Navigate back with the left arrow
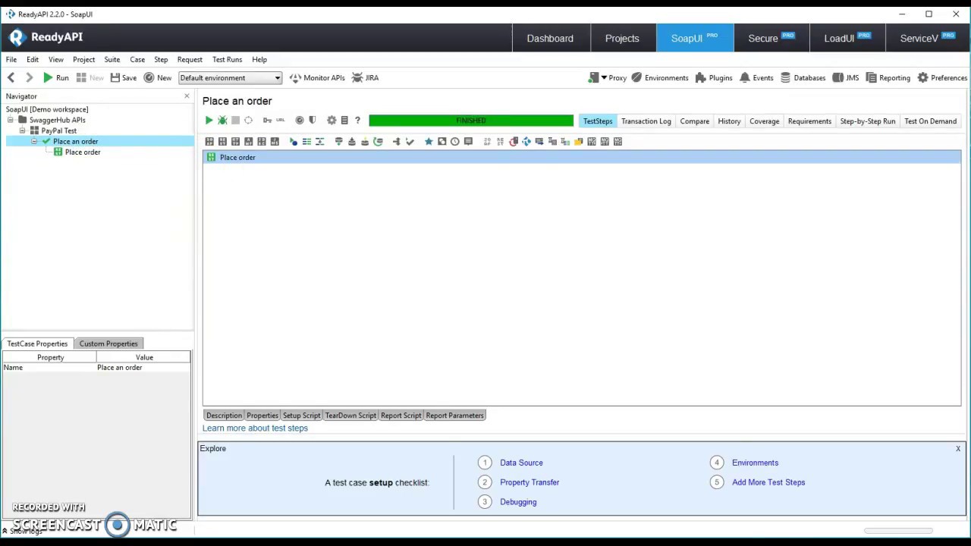This screenshot has height=546, width=971. (11, 77)
